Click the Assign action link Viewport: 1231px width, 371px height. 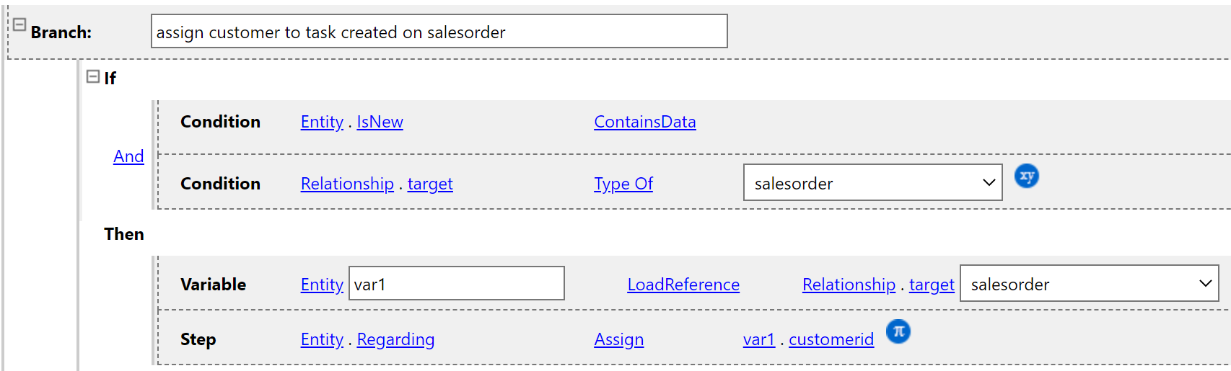tap(618, 339)
